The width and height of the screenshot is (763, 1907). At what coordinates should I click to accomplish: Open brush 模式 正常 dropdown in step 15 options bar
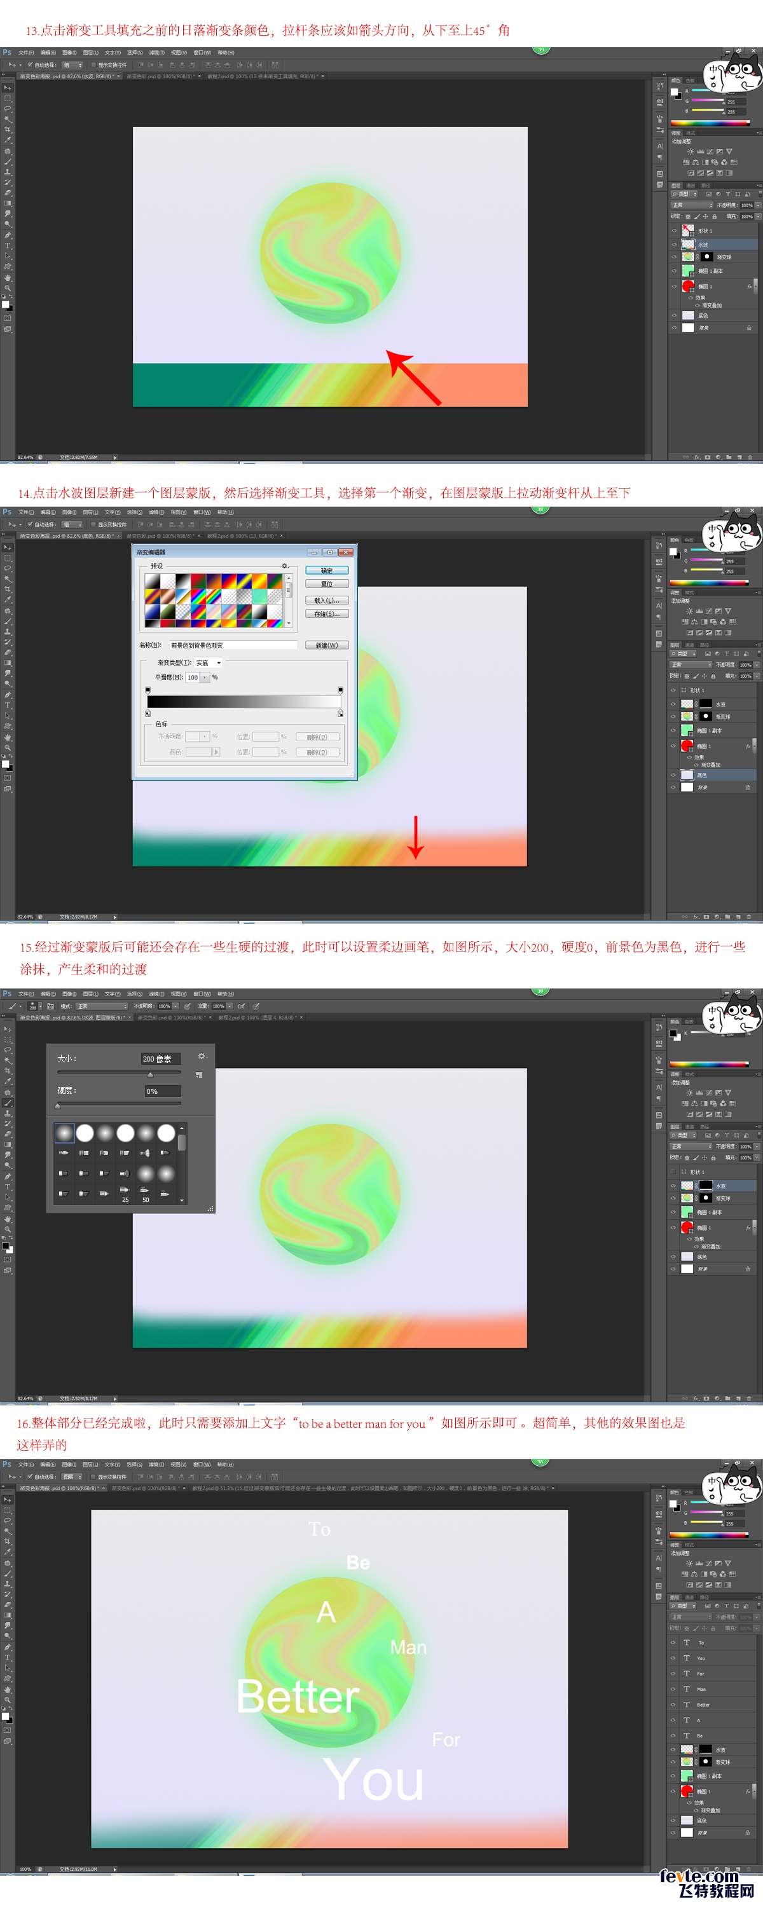pyautogui.click(x=102, y=1006)
